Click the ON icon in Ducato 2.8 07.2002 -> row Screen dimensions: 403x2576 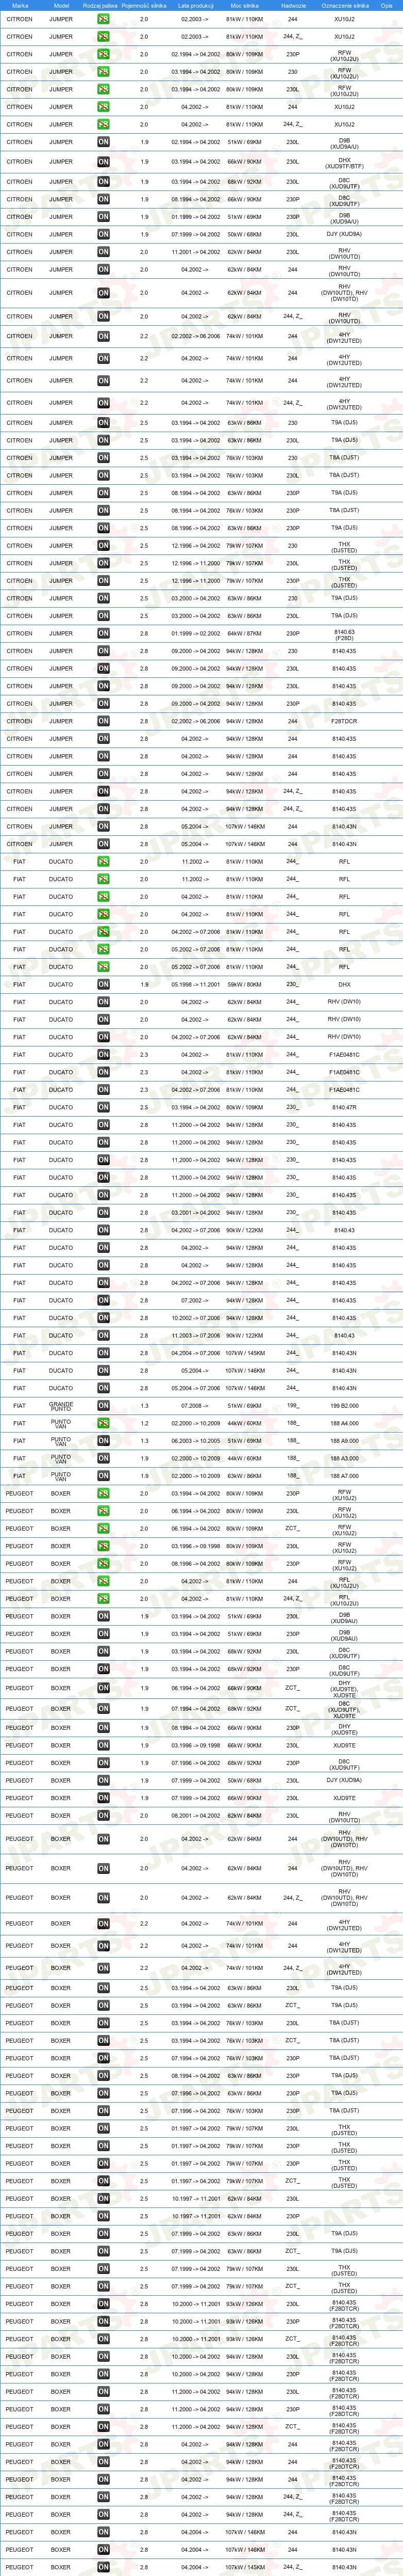coord(104,1300)
